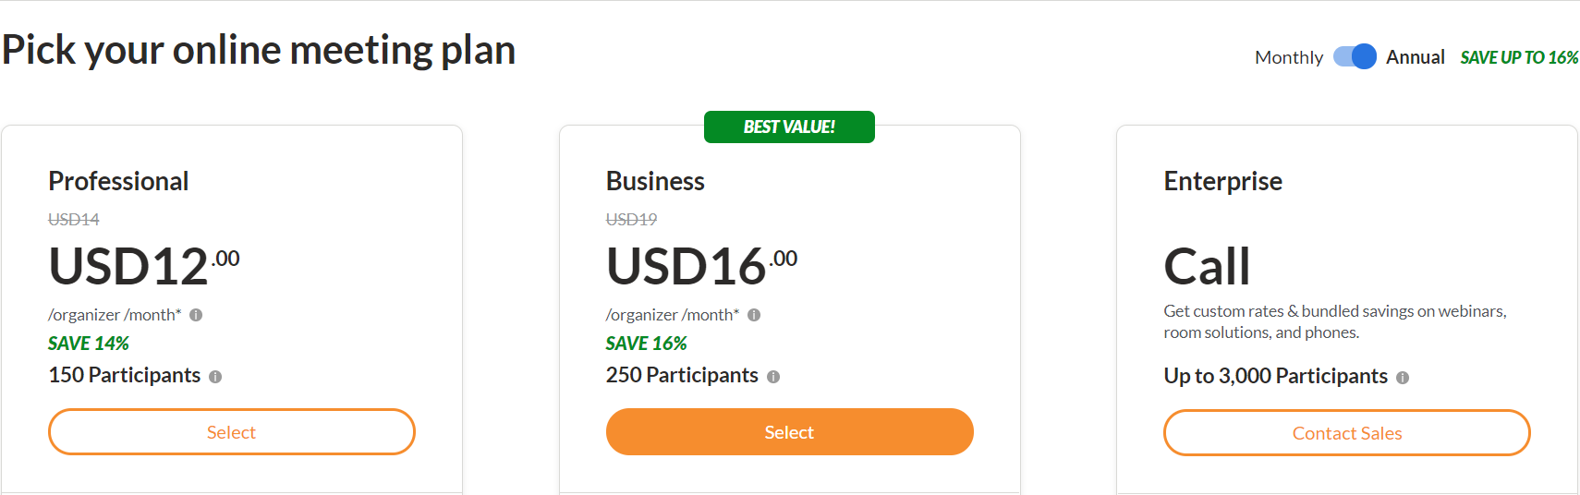Click the Professional per-organizer price info icon
Viewport: 1580px width, 495px height.
pos(196,315)
